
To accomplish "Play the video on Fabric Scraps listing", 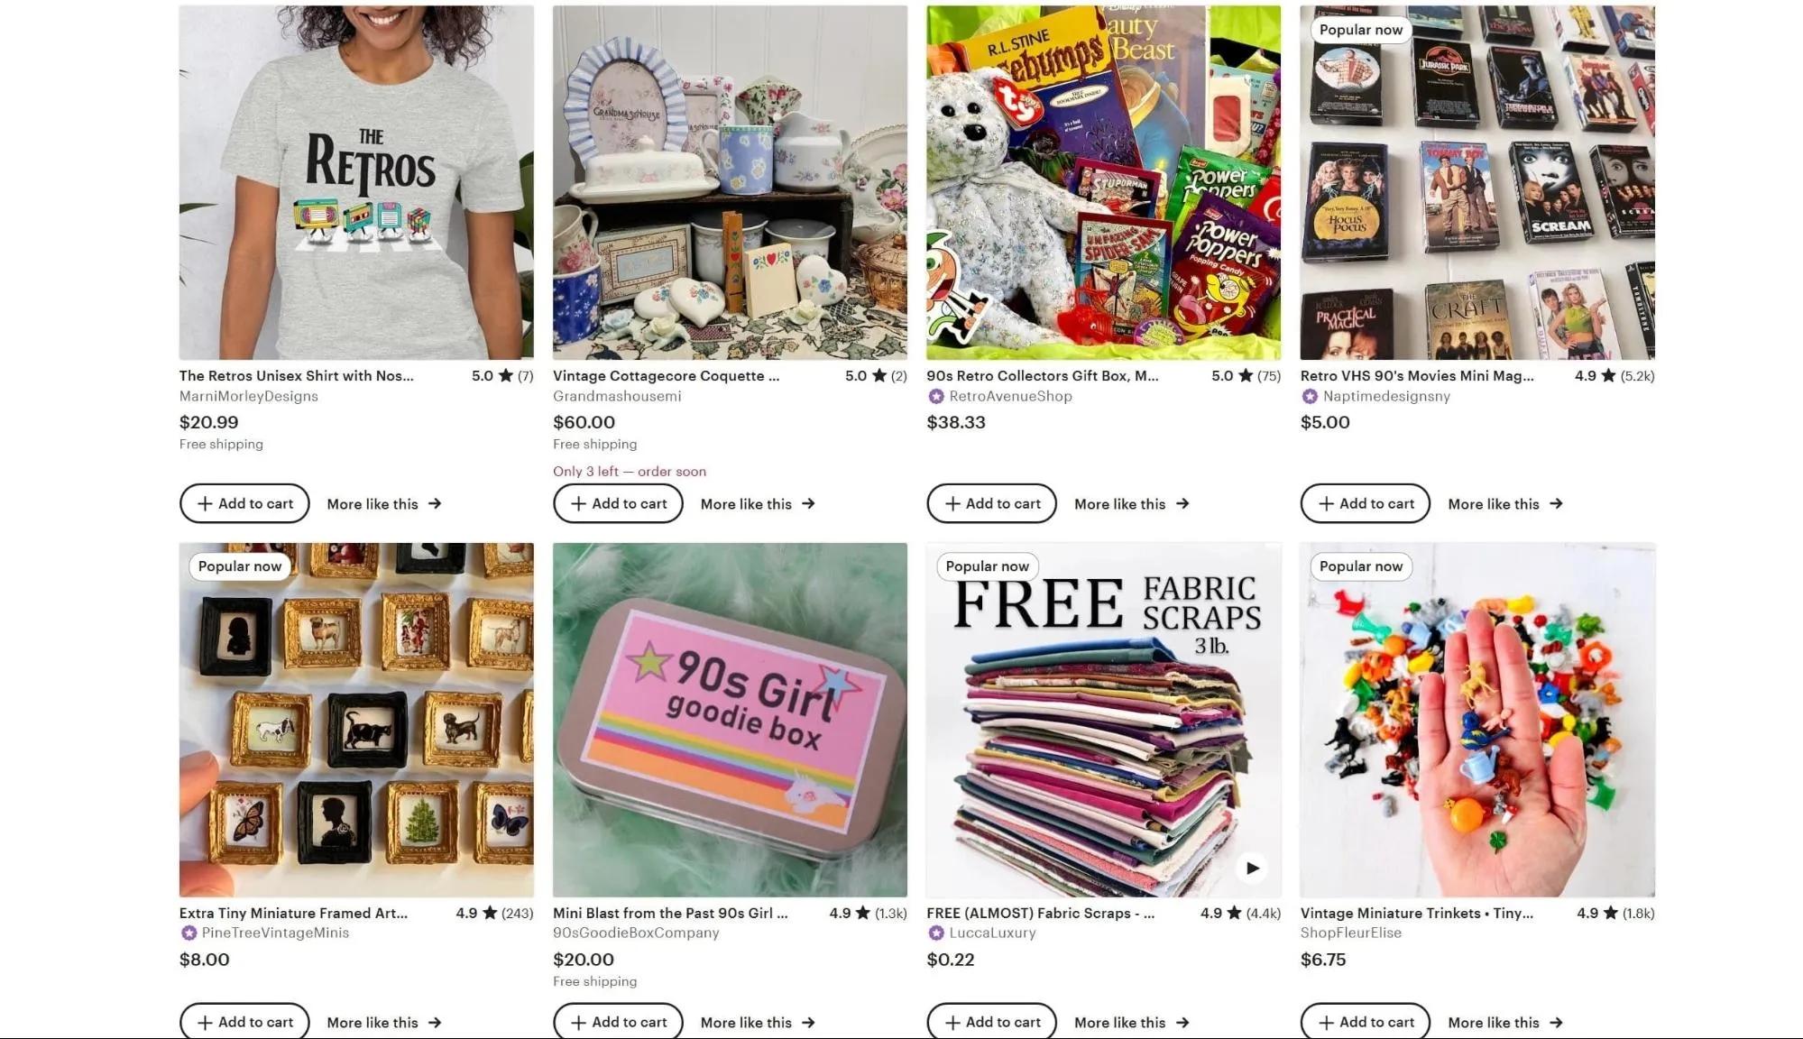I will tap(1252, 868).
